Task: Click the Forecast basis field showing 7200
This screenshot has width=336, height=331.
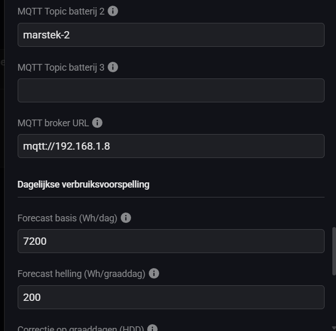Action: point(171,241)
